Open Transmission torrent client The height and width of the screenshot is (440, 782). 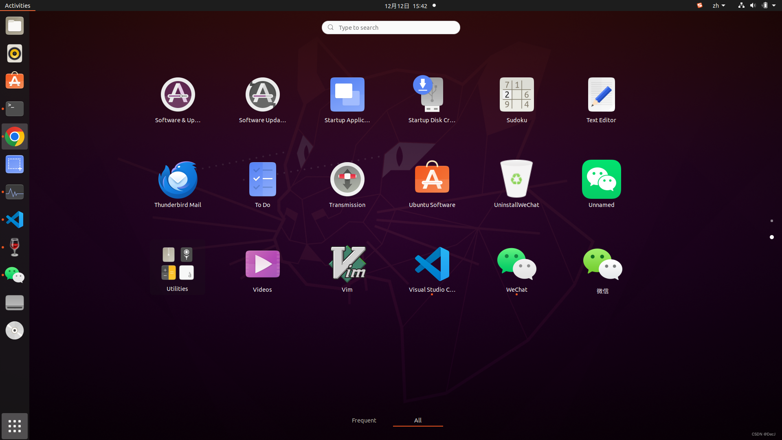[x=347, y=185]
